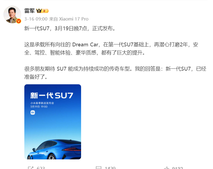Viewport: 213px width, 169px height.
Task: Click the source link Xiaomi 17 Pro
Action: 74,19
